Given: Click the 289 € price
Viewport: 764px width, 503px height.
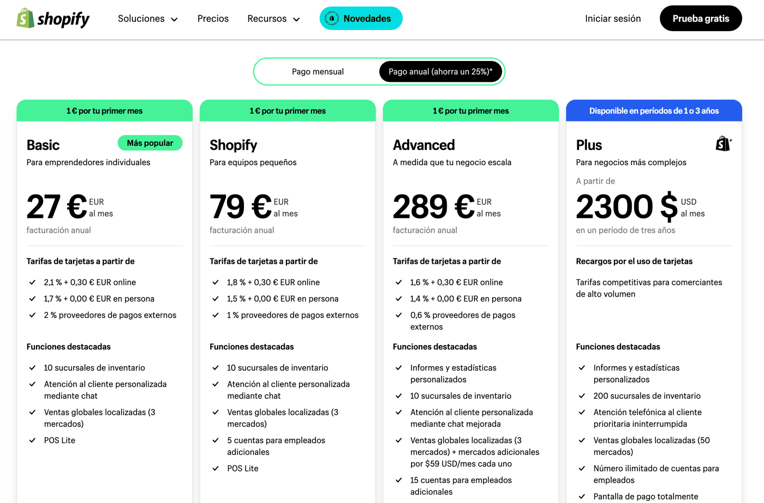Looking at the screenshot, I should 434,207.
